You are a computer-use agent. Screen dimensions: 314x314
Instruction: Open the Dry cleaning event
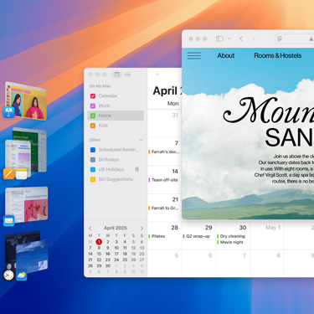tap(231, 236)
